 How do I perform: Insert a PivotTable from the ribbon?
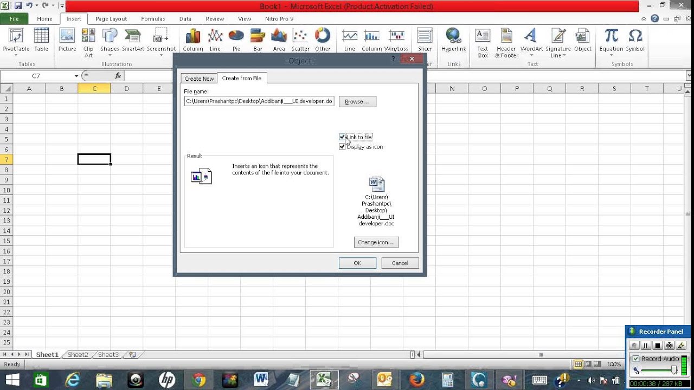click(16, 40)
